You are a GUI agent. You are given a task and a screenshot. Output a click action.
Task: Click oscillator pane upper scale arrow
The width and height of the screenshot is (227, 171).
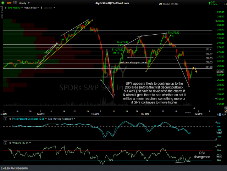coord(216,122)
